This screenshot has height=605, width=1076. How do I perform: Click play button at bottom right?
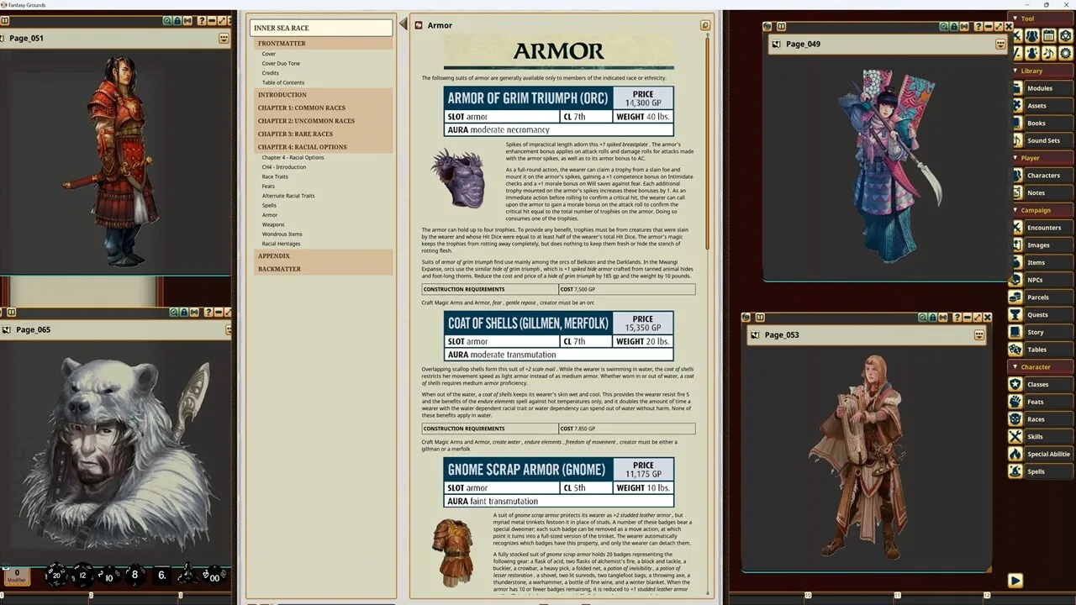click(1015, 581)
